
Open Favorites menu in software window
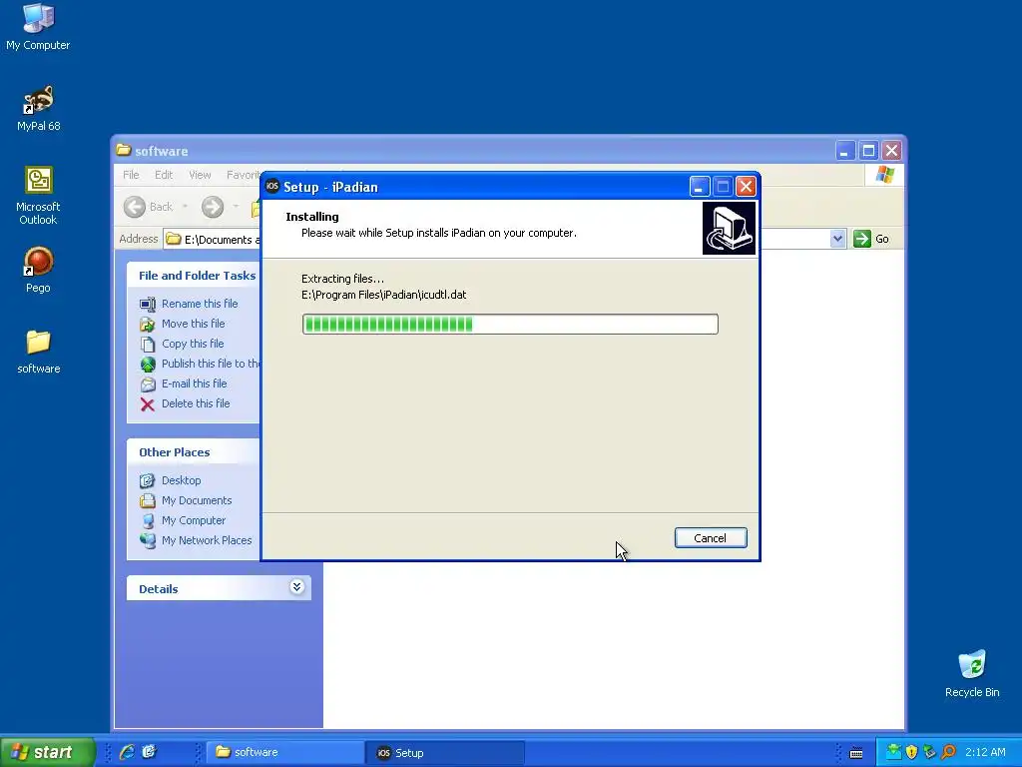point(244,175)
